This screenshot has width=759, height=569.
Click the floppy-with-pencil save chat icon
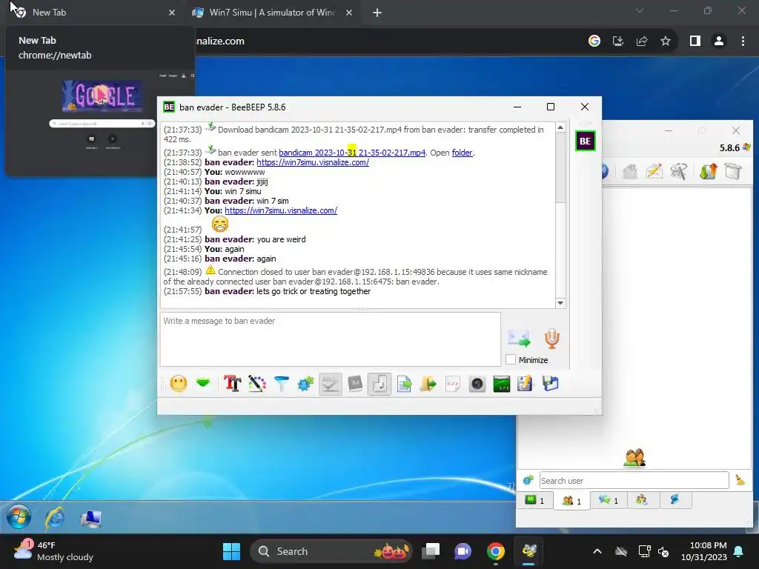(x=525, y=385)
